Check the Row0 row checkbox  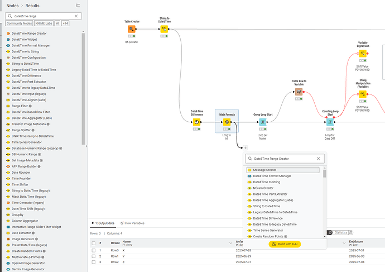93,250
